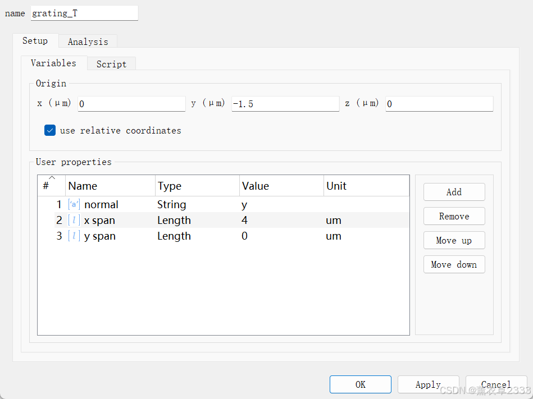Viewport: 533px width, 399px height.
Task: Click the Name column header
Action: tap(110, 186)
